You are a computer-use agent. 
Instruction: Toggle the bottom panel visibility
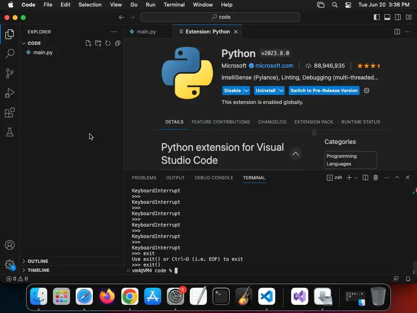[387, 17]
